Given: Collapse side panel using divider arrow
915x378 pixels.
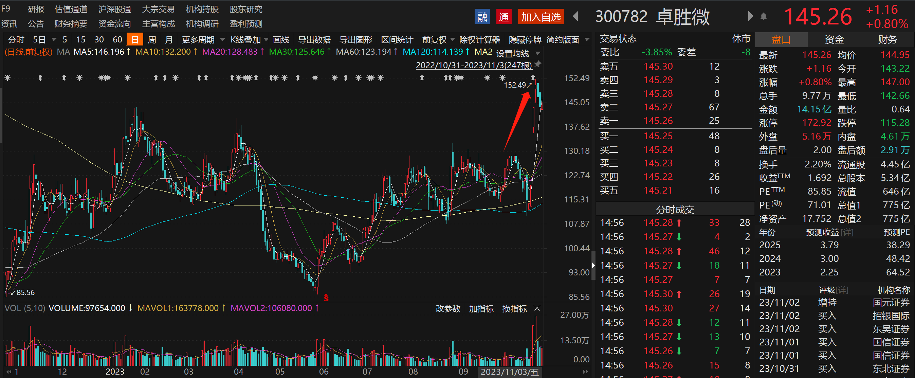Looking at the screenshot, I should 593,265.
